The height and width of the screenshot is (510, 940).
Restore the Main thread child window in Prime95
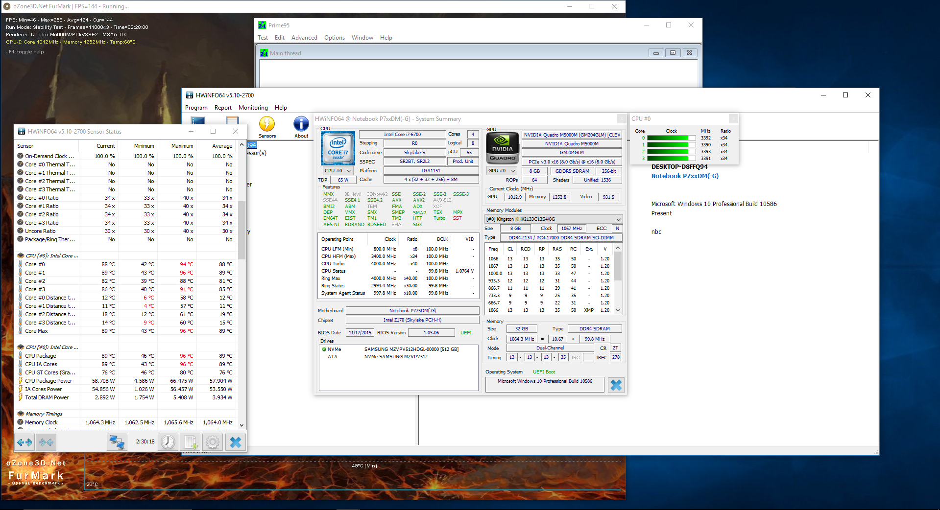tap(673, 53)
